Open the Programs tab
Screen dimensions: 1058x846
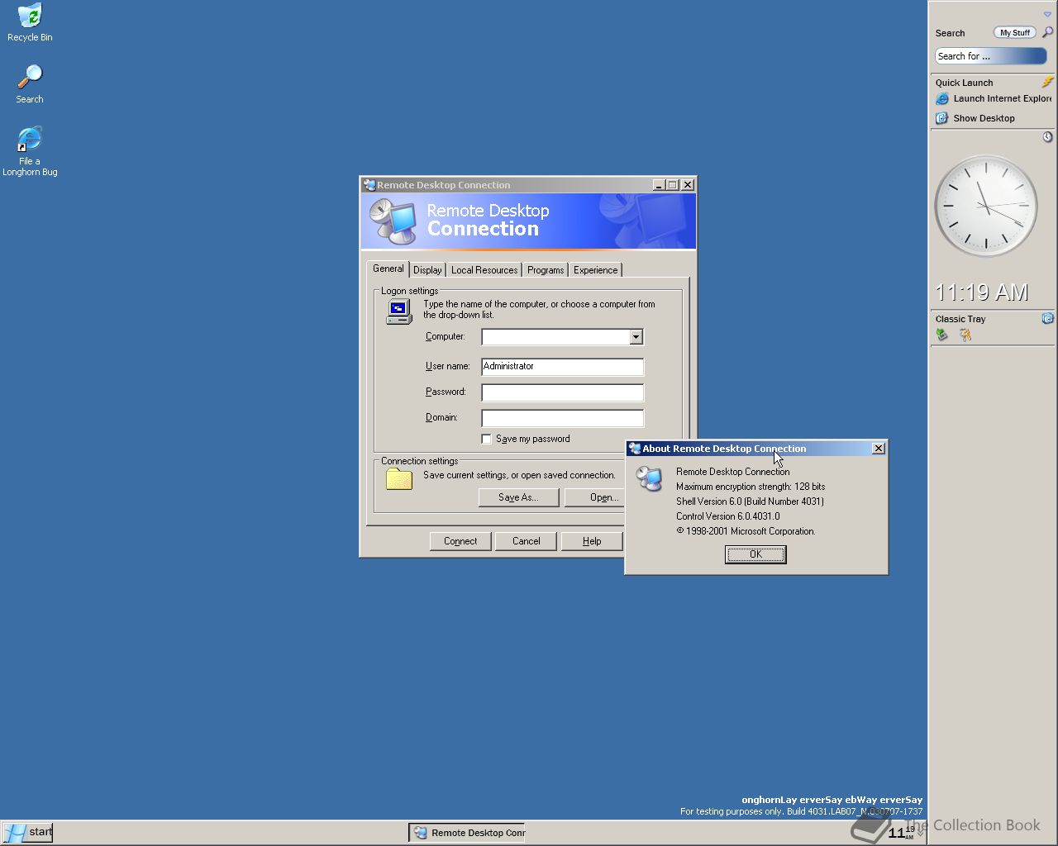point(546,270)
